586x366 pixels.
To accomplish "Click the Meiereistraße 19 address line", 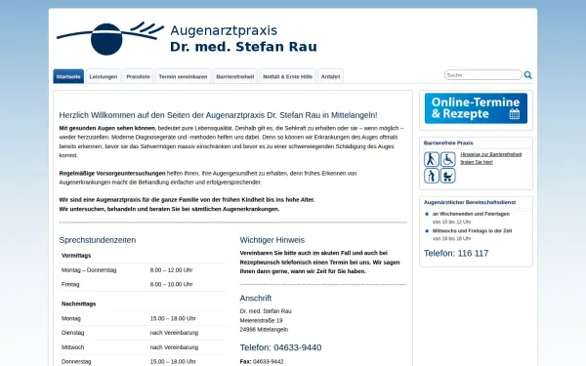I will click(x=261, y=320).
